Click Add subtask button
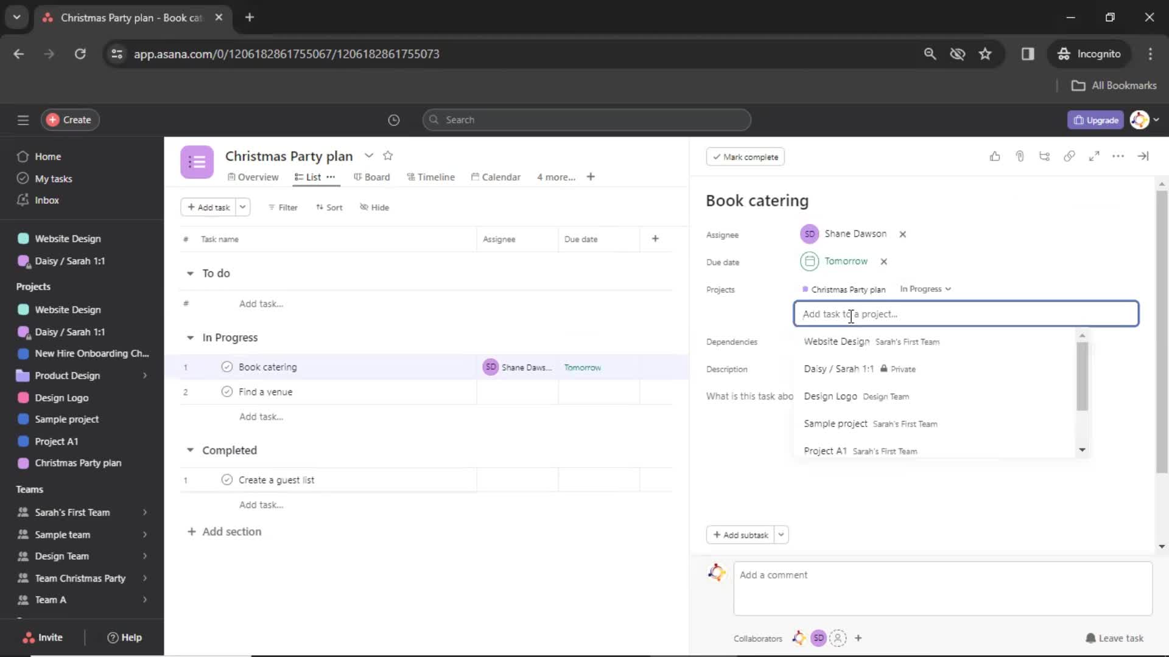This screenshot has width=1169, height=657. click(x=740, y=534)
